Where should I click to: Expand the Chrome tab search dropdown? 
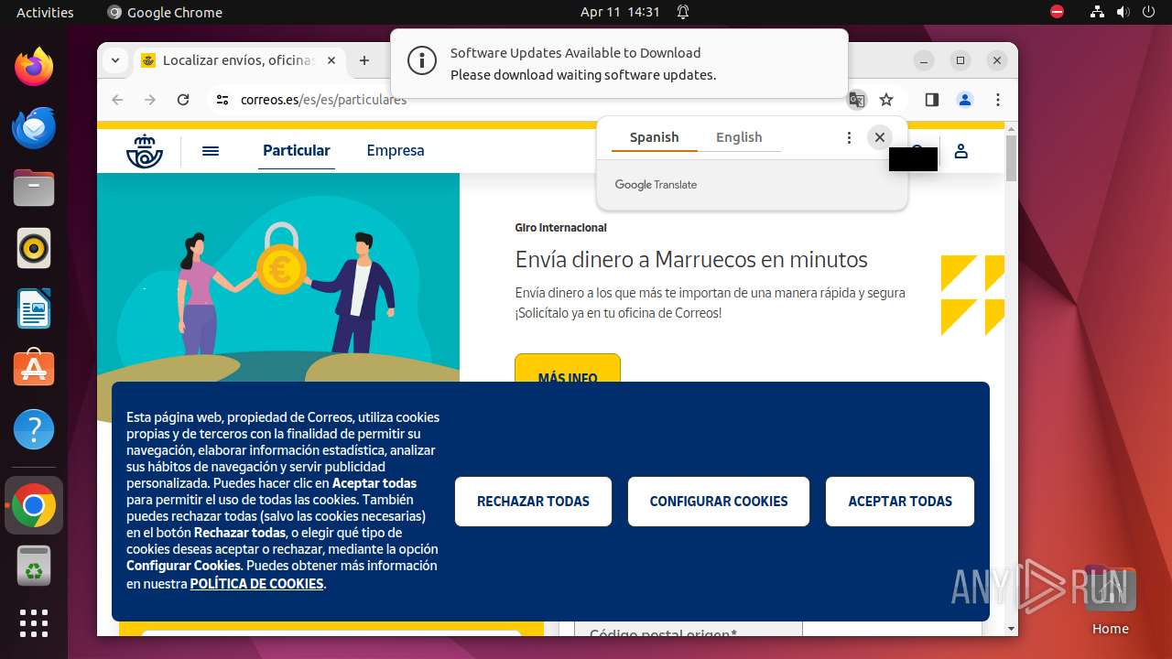[x=115, y=60]
